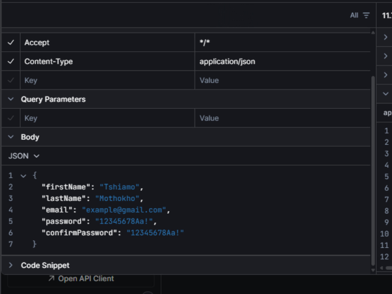Click the Code Snippet heading text
Viewport: 392px width, 294px height.
45,265
